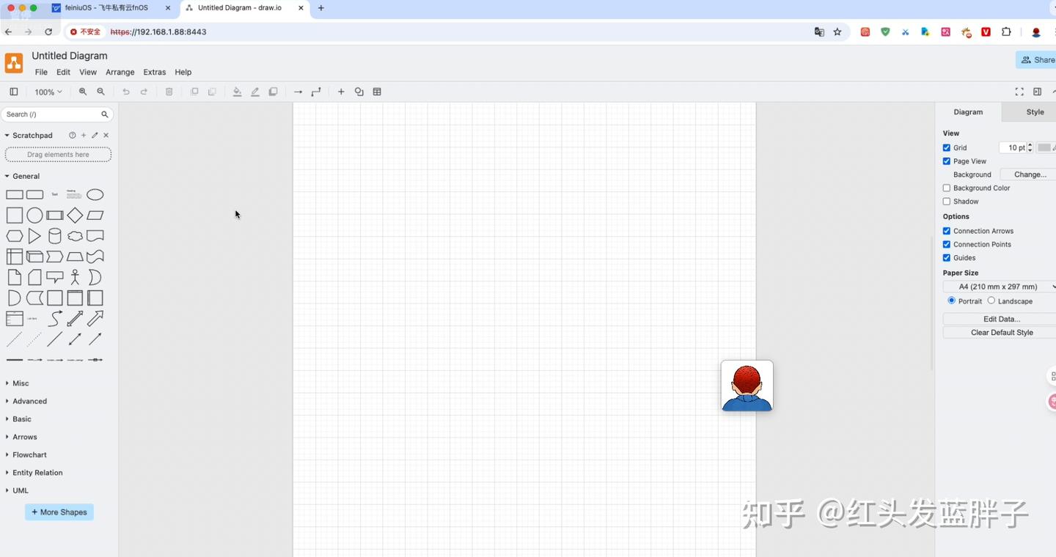Toggle the sidebar panels icon in toolbar
1056x557 pixels.
(x=13, y=92)
